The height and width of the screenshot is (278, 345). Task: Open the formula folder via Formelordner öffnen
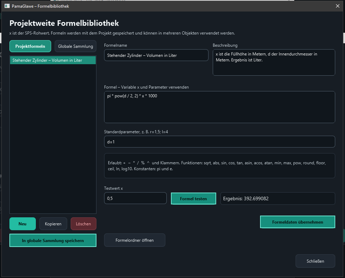coord(135,240)
